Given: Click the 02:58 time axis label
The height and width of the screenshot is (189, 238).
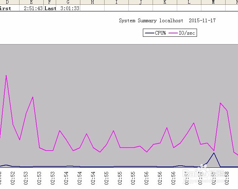Looking at the screenshot, I should click(x=227, y=178).
